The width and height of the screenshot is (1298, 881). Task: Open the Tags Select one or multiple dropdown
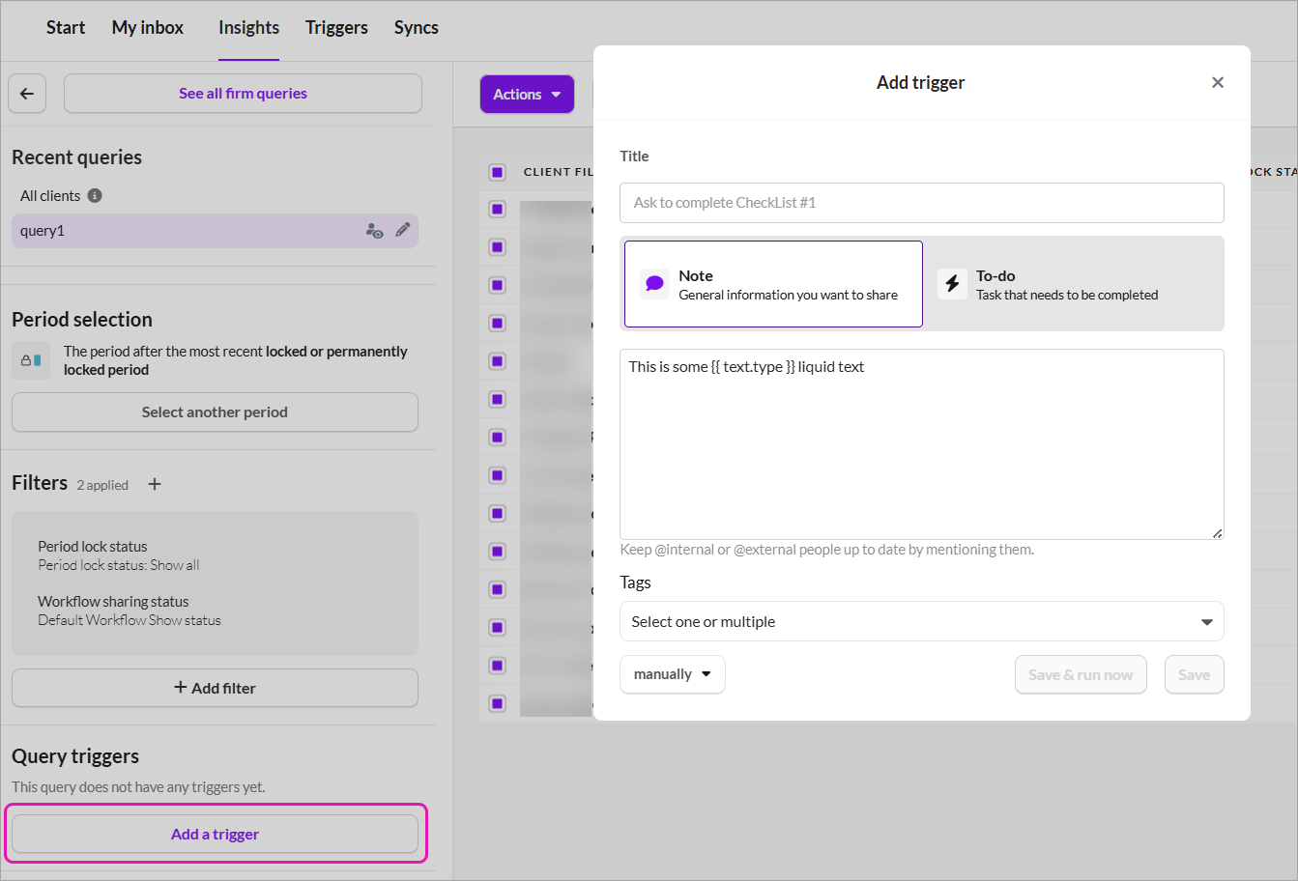tap(921, 621)
